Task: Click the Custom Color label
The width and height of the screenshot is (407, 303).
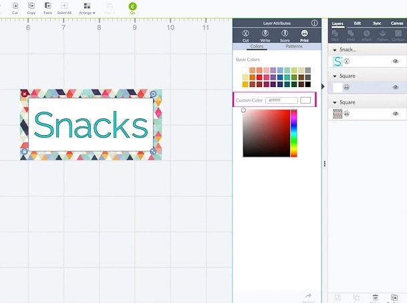Action: 249,100
